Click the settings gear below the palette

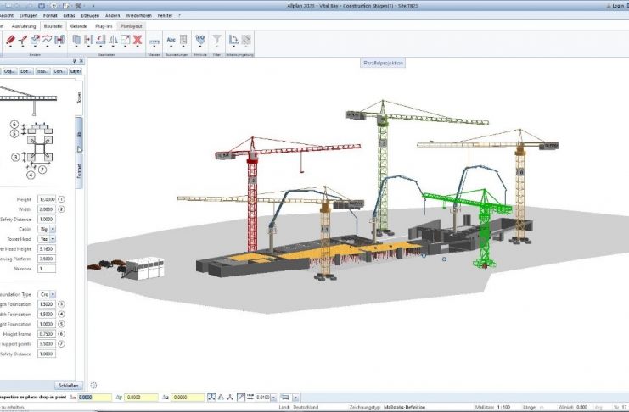[93, 385]
